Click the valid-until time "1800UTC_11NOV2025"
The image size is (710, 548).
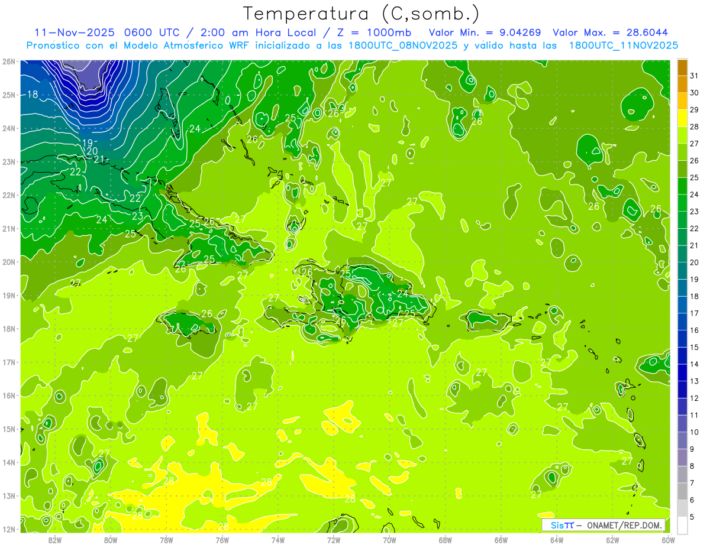623,45
